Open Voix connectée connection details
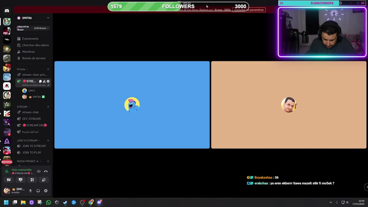 click(x=22, y=170)
